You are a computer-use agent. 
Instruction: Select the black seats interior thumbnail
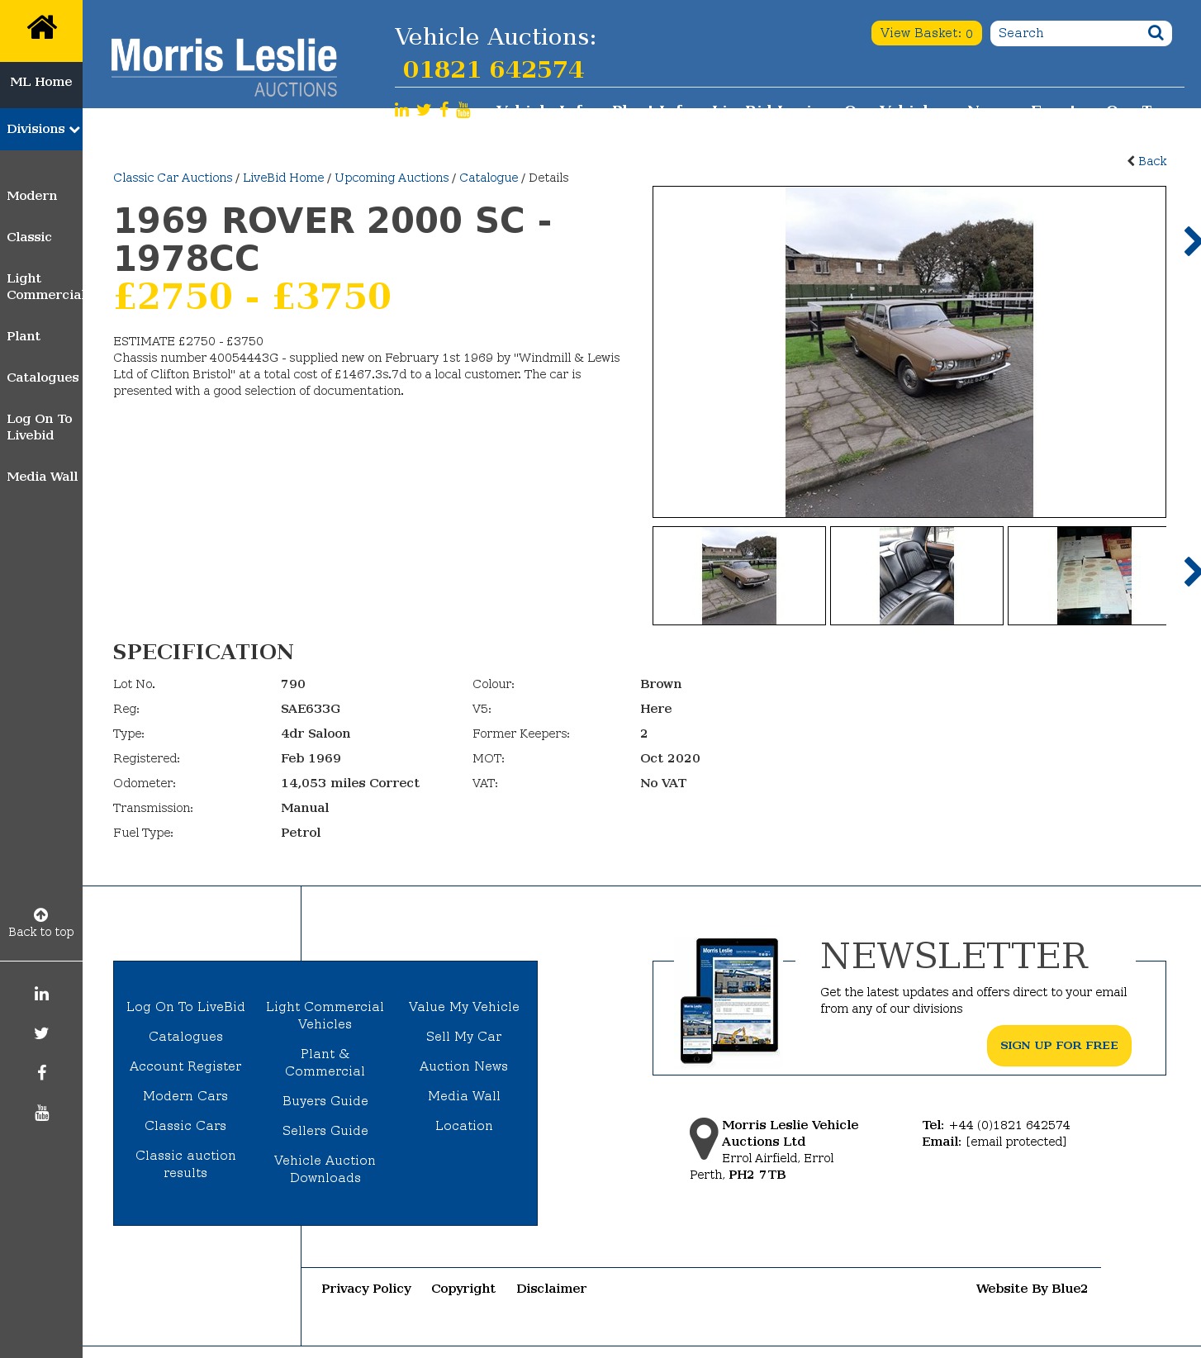[x=917, y=576]
